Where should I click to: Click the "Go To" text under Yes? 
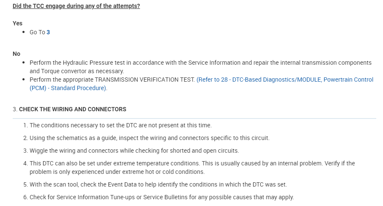(x=37, y=32)
